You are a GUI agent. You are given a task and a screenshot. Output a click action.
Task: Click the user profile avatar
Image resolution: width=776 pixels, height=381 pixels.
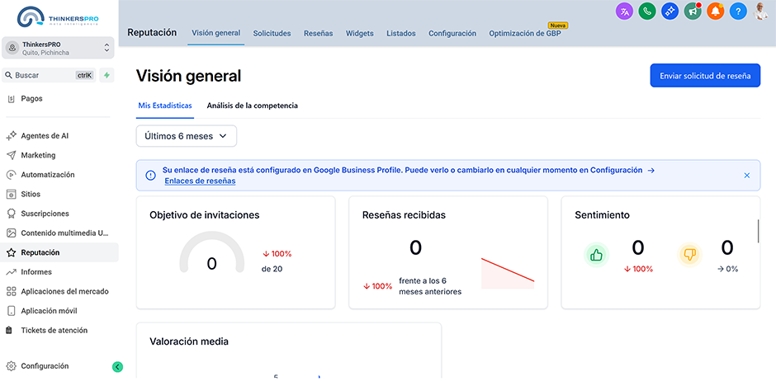point(761,11)
